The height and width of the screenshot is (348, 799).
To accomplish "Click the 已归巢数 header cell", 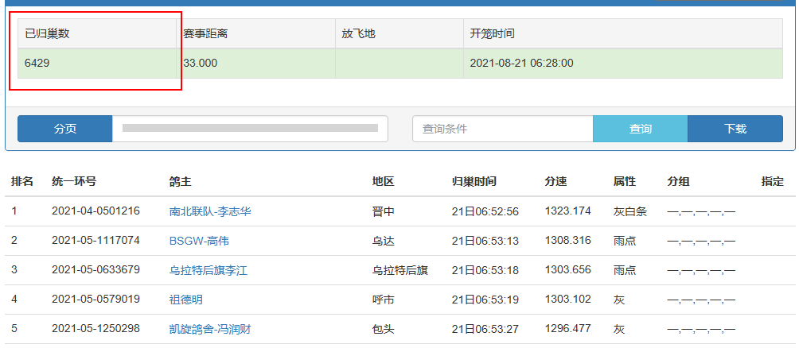I will click(48, 34).
